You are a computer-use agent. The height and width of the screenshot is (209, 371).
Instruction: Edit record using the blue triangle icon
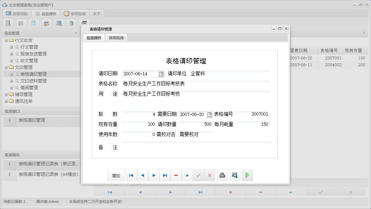187,175
